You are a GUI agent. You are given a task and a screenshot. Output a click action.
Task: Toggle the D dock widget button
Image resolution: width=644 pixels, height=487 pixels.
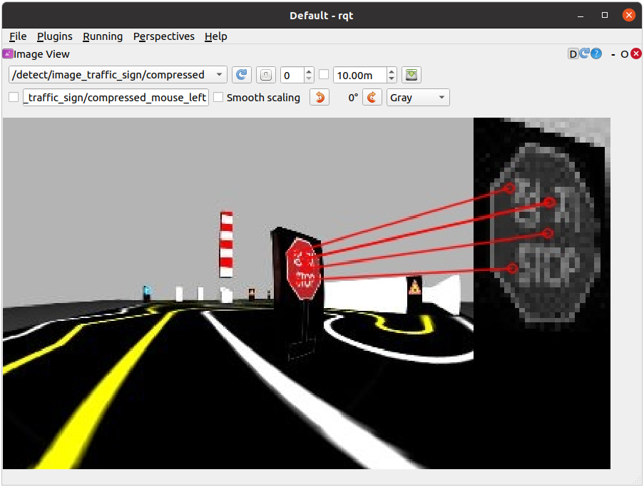point(573,54)
